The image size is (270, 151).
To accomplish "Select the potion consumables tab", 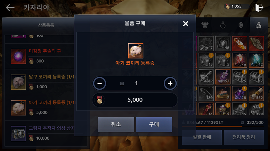I will (x=258, y=25).
